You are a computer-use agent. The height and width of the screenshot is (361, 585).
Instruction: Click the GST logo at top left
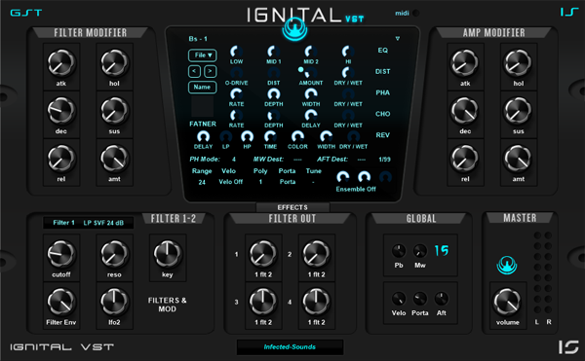[x=25, y=13]
